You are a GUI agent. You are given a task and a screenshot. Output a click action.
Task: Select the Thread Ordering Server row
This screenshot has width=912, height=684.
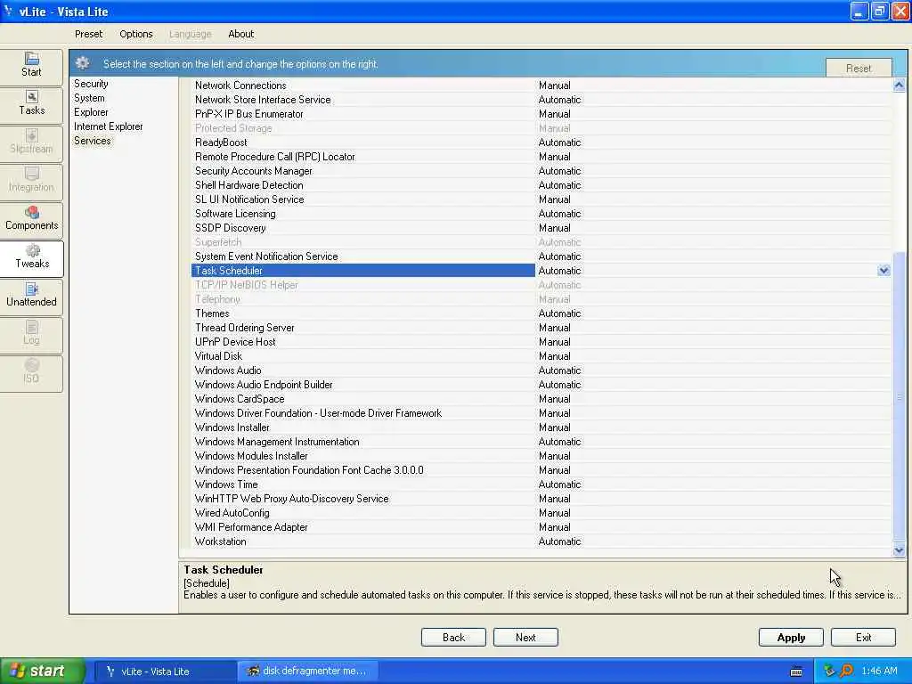point(541,328)
